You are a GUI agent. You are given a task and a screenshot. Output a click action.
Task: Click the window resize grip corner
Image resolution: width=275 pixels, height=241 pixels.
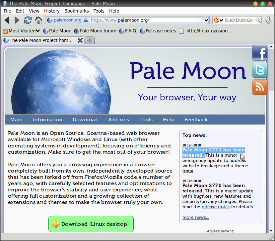(272, 238)
